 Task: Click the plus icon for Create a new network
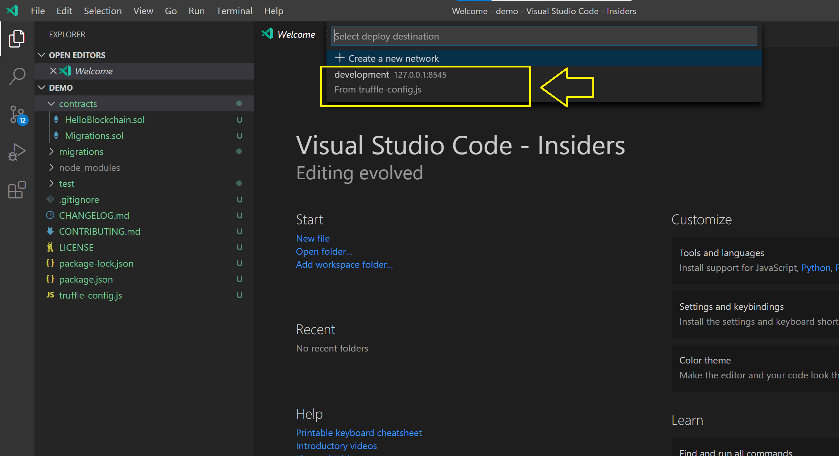[340, 58]
